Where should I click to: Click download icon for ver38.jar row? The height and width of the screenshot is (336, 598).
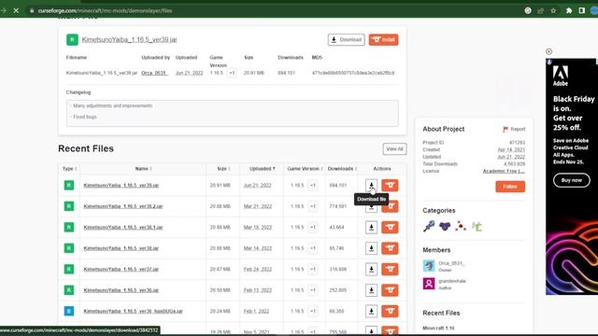click(371, 248)
